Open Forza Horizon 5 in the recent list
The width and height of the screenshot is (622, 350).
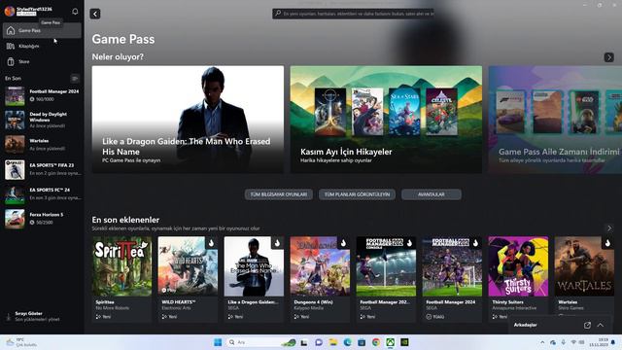point(42,218)
